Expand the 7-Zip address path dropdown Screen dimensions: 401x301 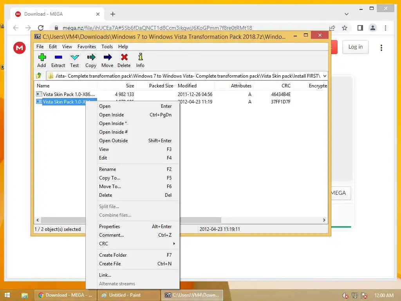[x=325, y=76]
